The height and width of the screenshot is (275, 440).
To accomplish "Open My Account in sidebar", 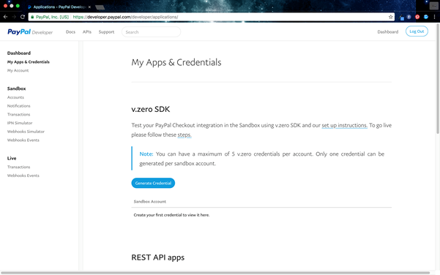I will pyautogui.click(x=18, y=70).
